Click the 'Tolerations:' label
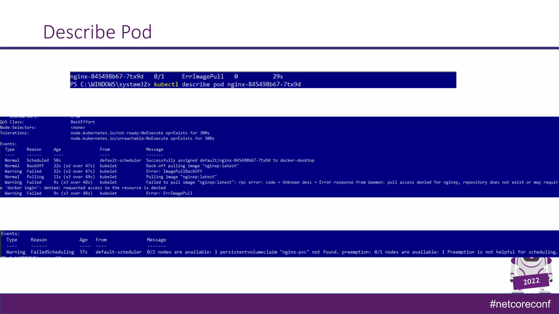The height and width of the screenshot is (314, 559). [x=14, y=133]
